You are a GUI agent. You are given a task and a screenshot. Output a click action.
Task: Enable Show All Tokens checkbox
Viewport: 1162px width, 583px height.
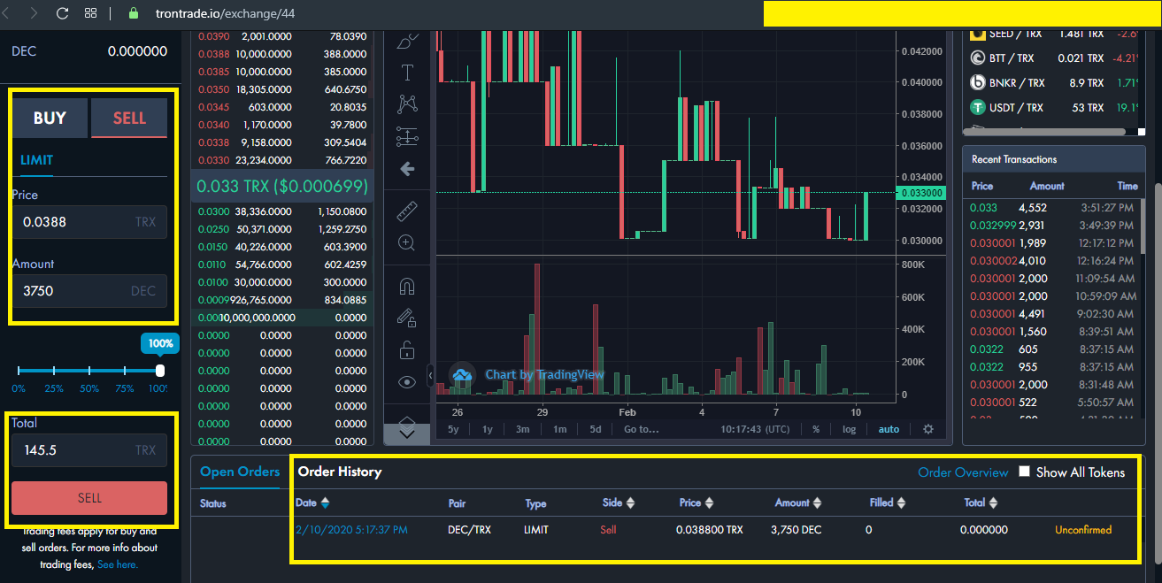coord(1025,472)
